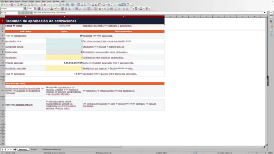Click scroll to first sheet button

click(2, 149)
